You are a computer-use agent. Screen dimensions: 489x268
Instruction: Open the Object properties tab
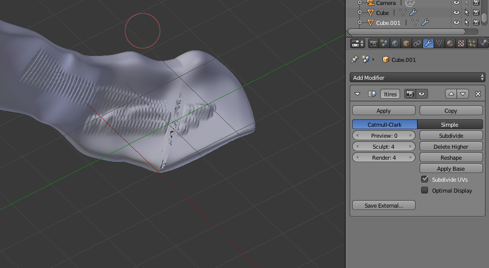tap(406, 43)
